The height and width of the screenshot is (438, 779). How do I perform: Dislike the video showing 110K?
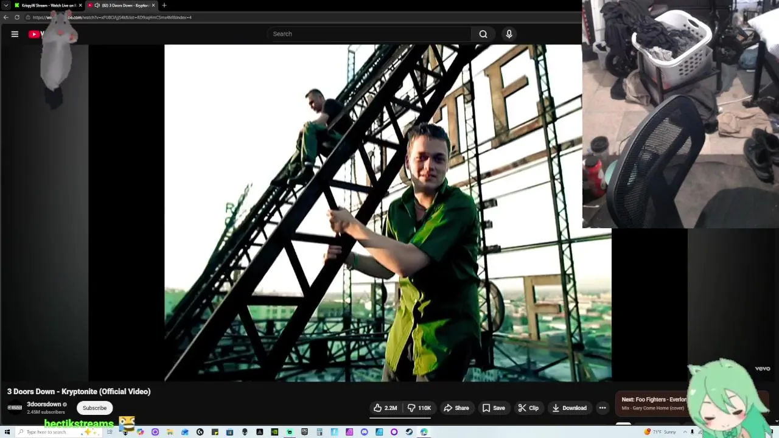coord(419,408)
